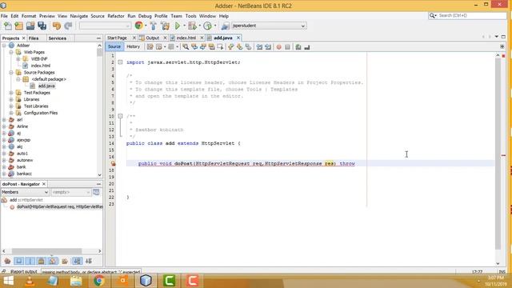Collapse the Javadoc fold at line 10
This screenshot has width=512, height=288.
[x=120, y=116]
